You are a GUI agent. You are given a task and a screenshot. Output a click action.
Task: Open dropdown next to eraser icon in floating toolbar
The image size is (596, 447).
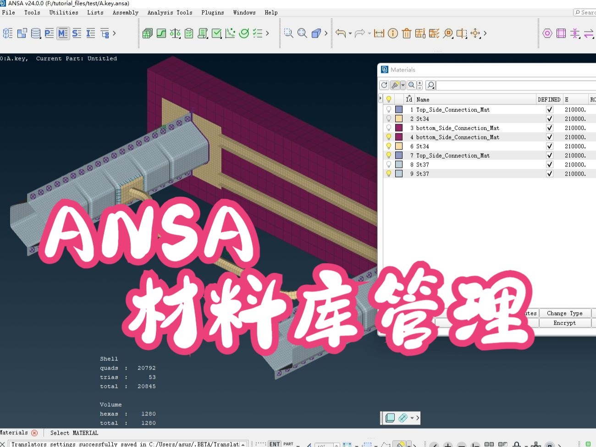coord(412,418)
